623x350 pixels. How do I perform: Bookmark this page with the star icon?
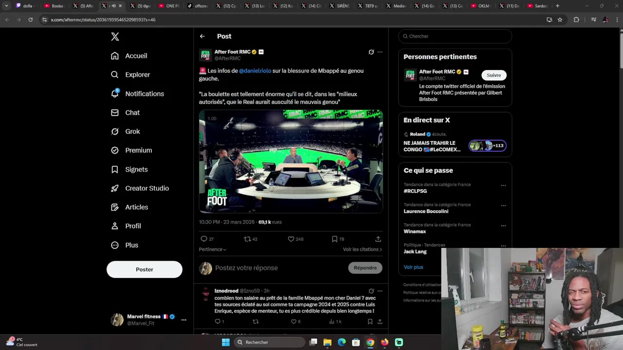click(x=560, y=19)
